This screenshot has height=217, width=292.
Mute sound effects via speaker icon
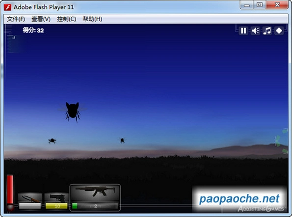255,31
